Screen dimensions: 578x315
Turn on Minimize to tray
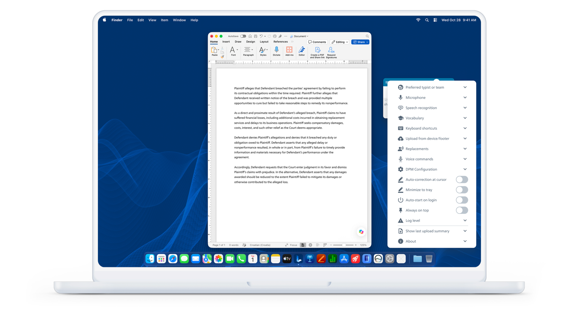coord(462,190)
